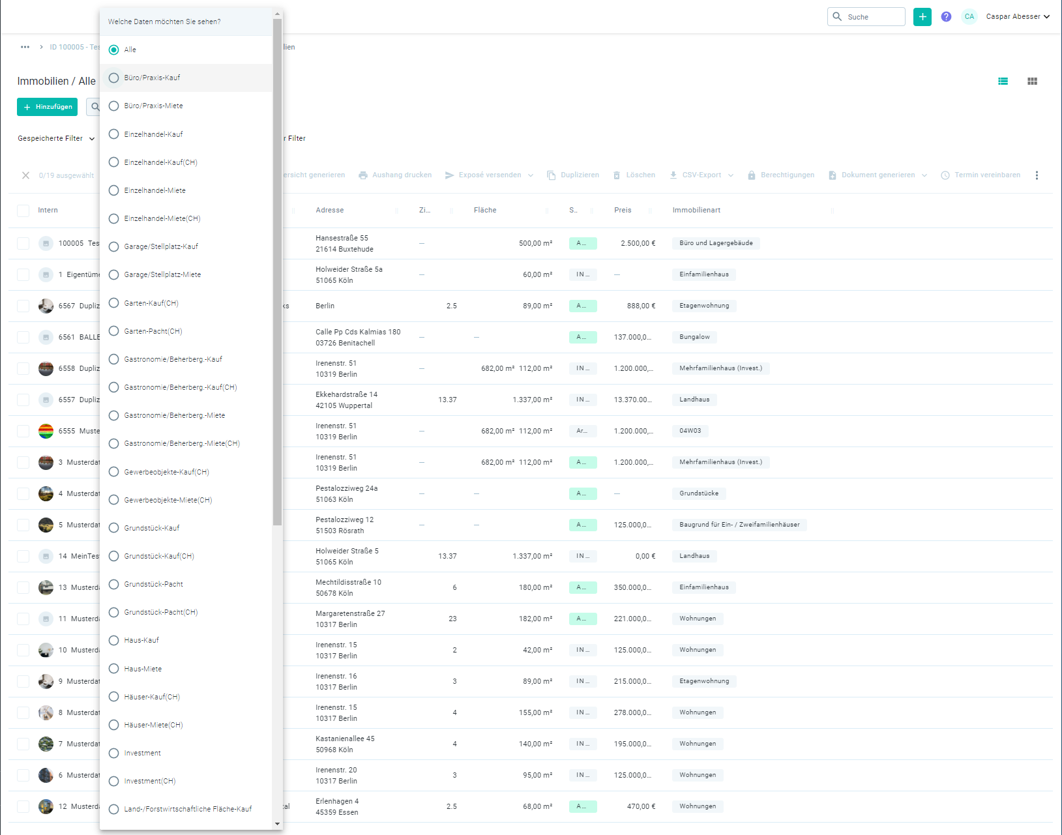Click Baugrund für Ein- / Zweifamilienhäuser tag
Image resolution: width=1062 pixels, height=835 pixels.
[x=739, y=525]
